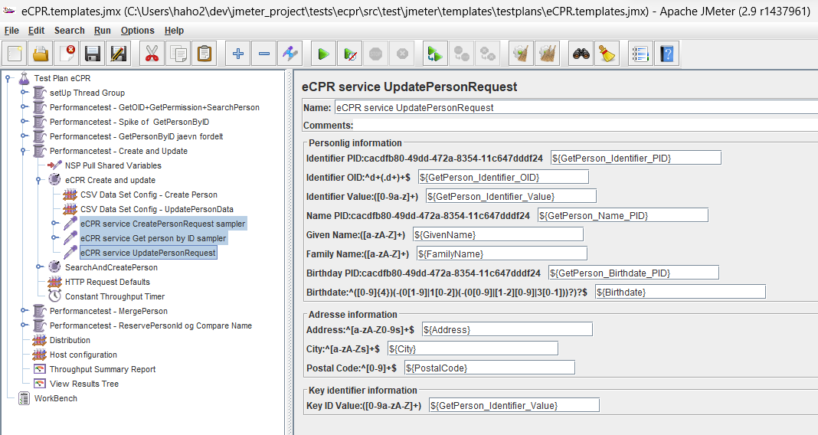Collapse the Test Plan eCPR root node

click(9, 78)
